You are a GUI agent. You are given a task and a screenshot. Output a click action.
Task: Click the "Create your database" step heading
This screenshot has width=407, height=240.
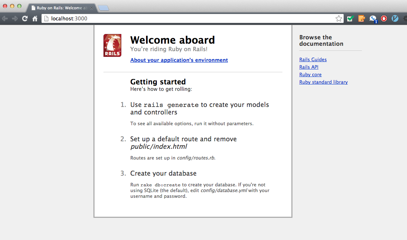point(163,173)
